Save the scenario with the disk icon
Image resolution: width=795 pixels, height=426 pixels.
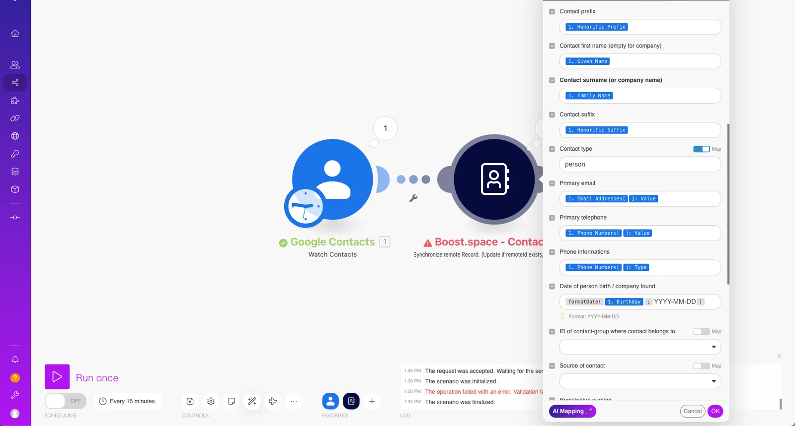190,401
